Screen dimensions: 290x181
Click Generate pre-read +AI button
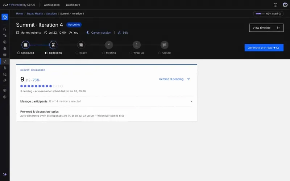(x=264, y=48)
